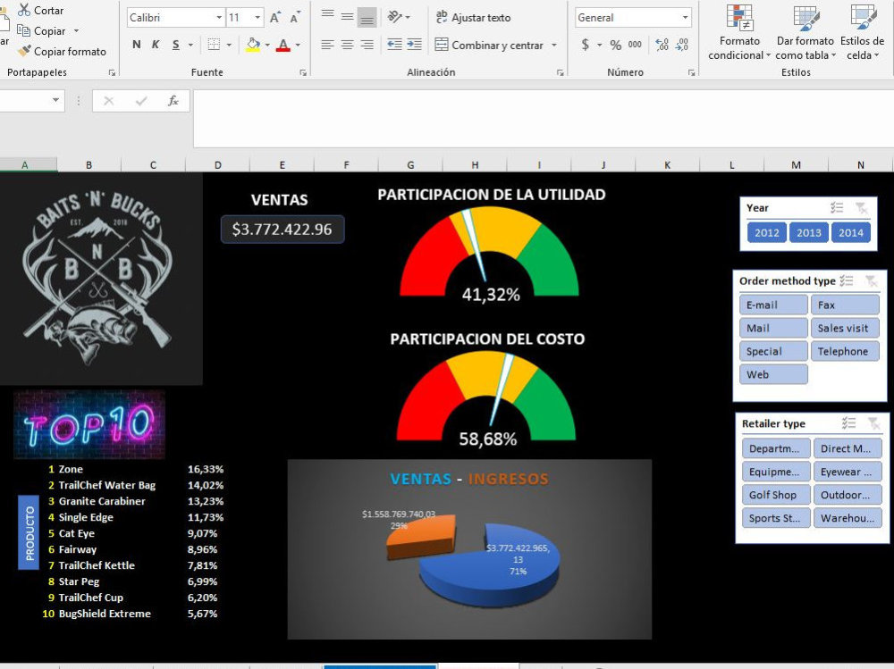Image resolution: width=894 pixels, height=669 pixels.
Task: Open Combinar y centrar dropdown arrow
Action: coord(554,45)
